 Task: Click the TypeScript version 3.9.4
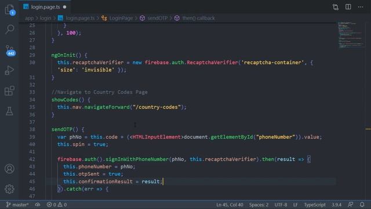[x=336, y=205]
